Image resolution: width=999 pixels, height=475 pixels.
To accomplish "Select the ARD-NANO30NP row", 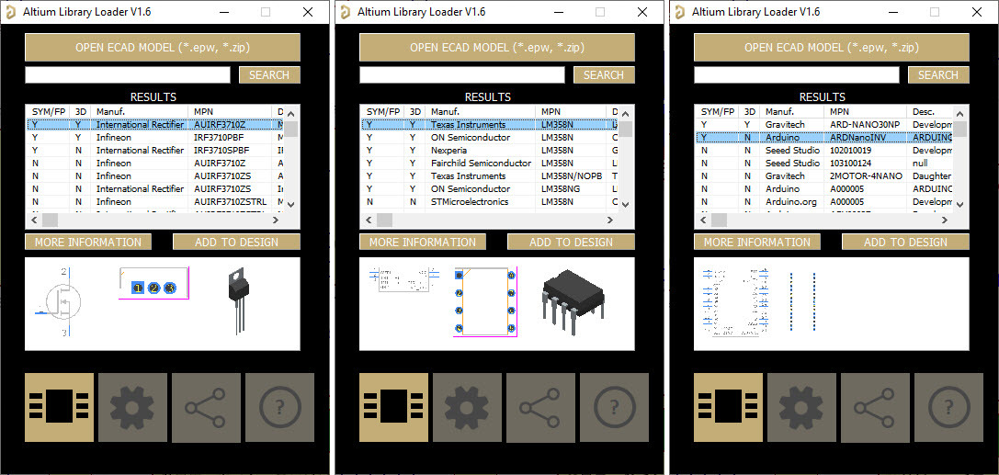I will click(823, 125).
